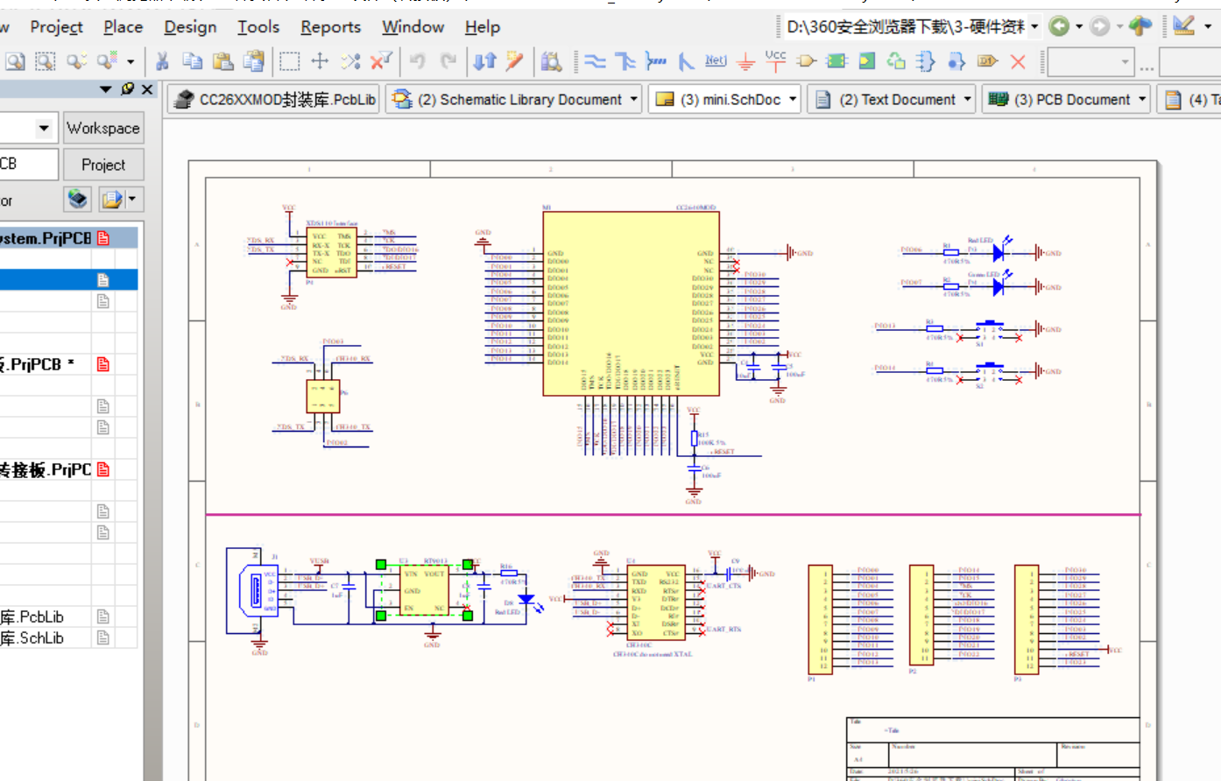This screenshot has width=1221, height=781.
Task: Close the Projects panel with X
Action: 147,89
